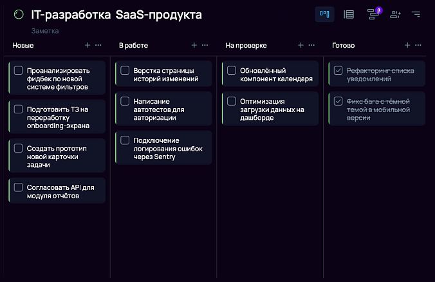The width and height of the screenshot is (435, 282).
Task: Open the В работе column options menu
Action: pos(205,46)
